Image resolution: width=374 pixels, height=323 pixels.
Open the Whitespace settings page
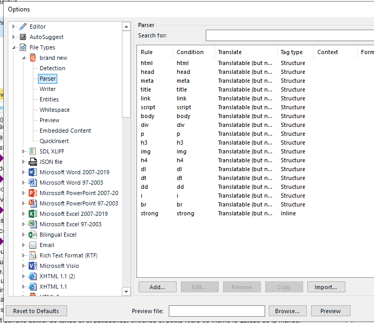[55, 110]
